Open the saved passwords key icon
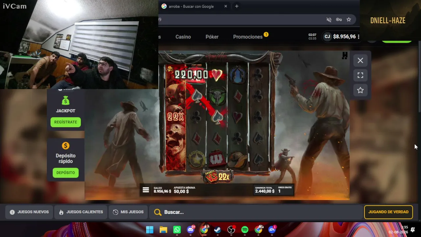Viewport: 421px width, 237px height. click(x=339, y=20)
